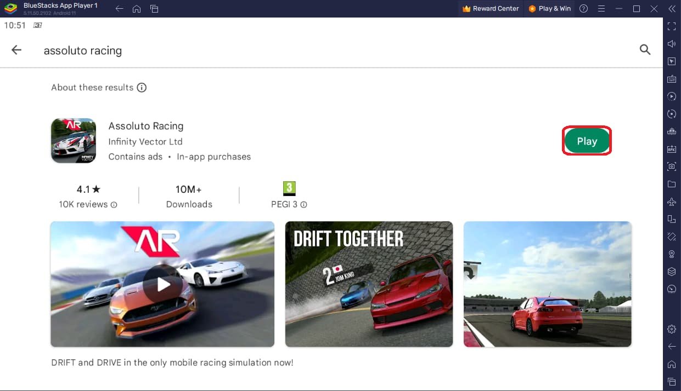The width and height of the screenshot is (681, 391).
Task: Open the BlueStacks help icon
Action: [583, 9]
